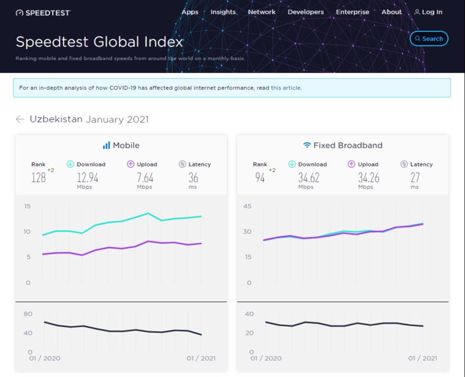Open the Insights menu item
The image size is (465, 377).
[223, 12]
